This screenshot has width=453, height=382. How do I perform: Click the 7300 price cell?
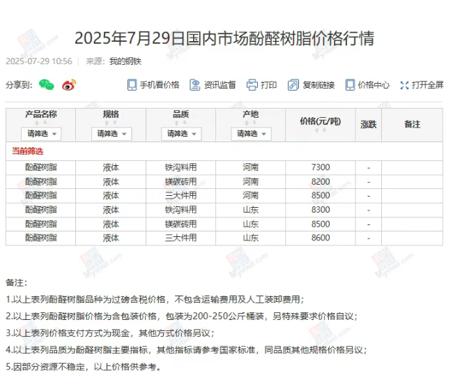[x=320, y=167]
